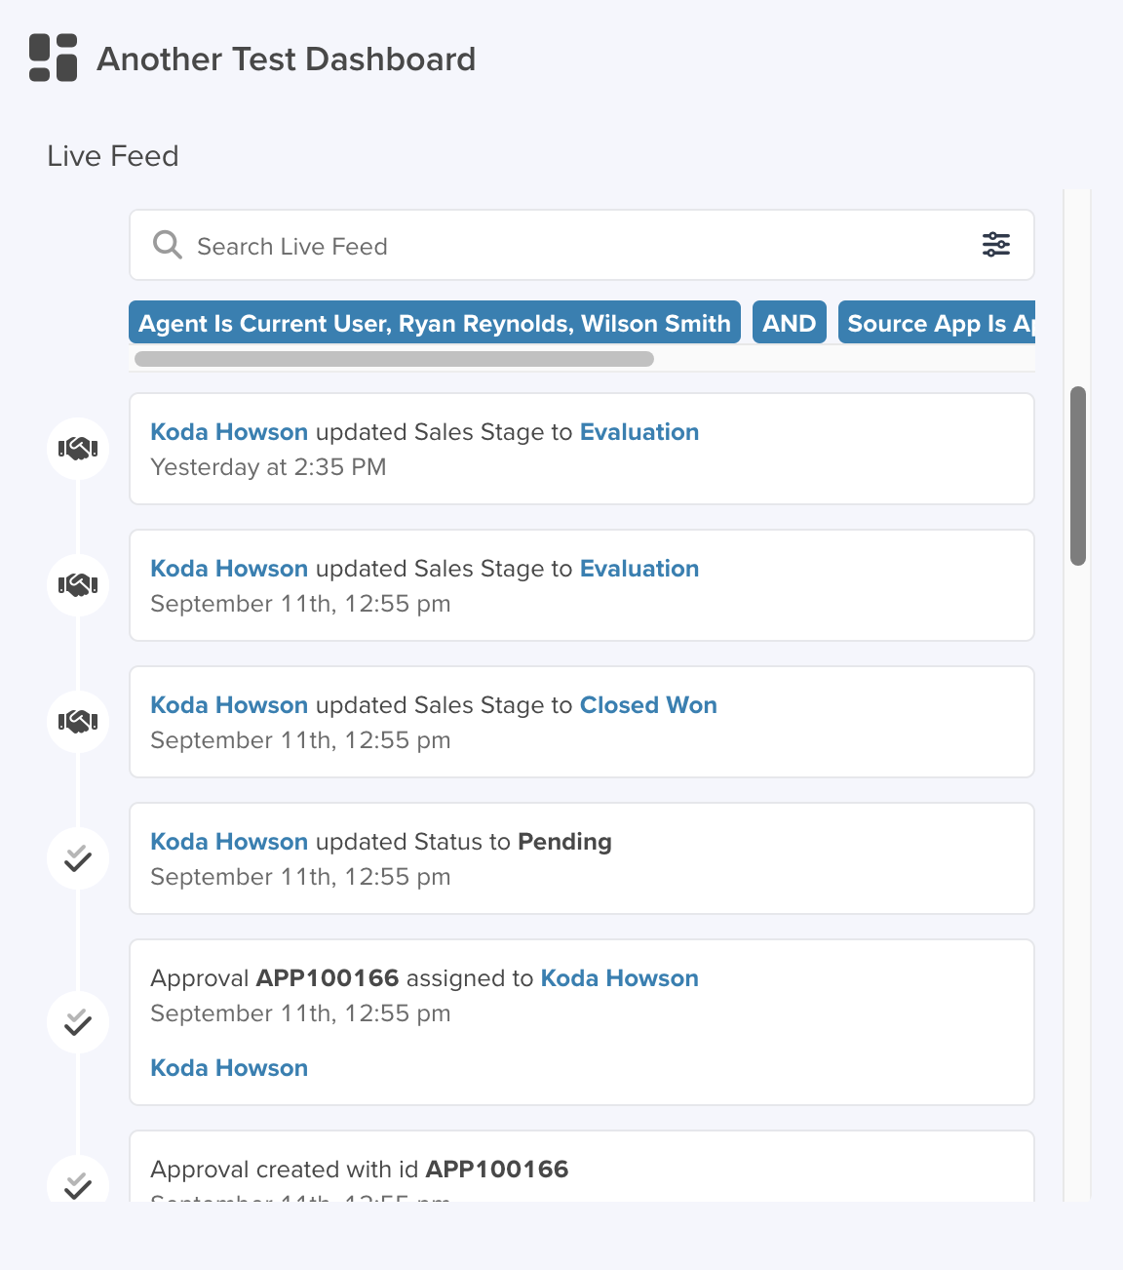Open Evaluation link in Yesterday 2:35 PM entry
Image resolution: width=1123 pixels, height=1270 pixels.
click(x=639, y=432)
